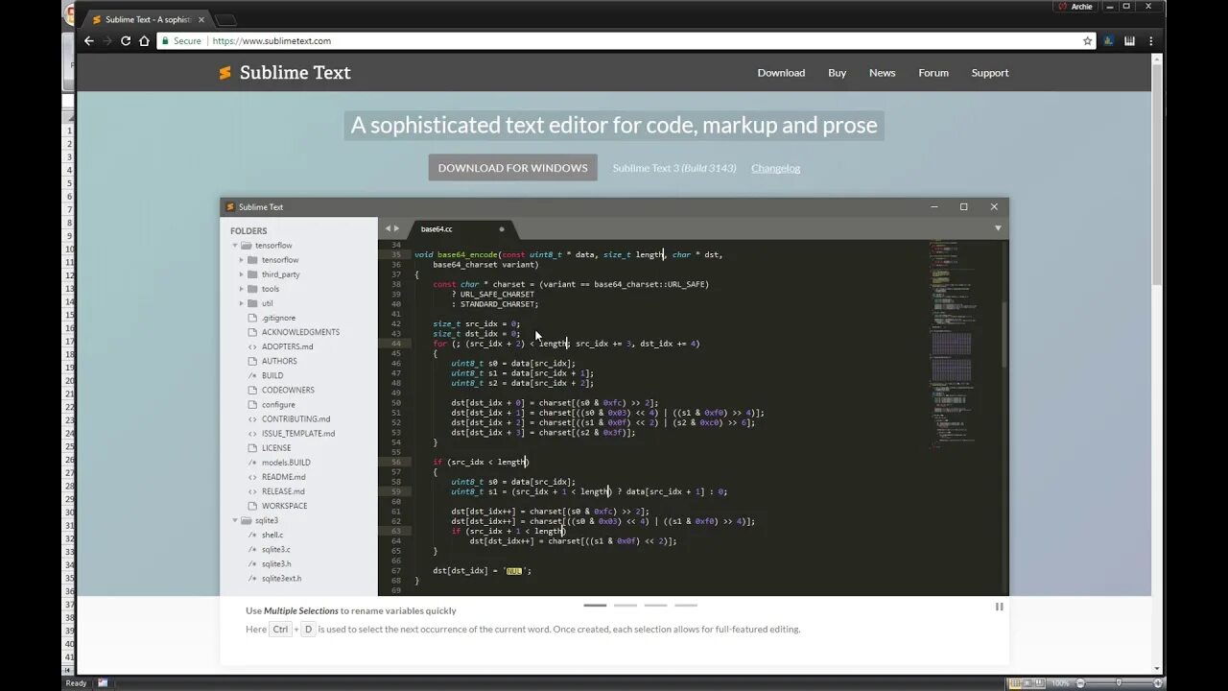Viewport: 1228px width, 691px height.
Task: Click the code icon beside README.md
Action: pos(252,477)
